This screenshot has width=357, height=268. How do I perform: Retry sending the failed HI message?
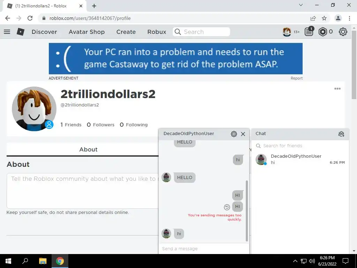click(227, 207)
